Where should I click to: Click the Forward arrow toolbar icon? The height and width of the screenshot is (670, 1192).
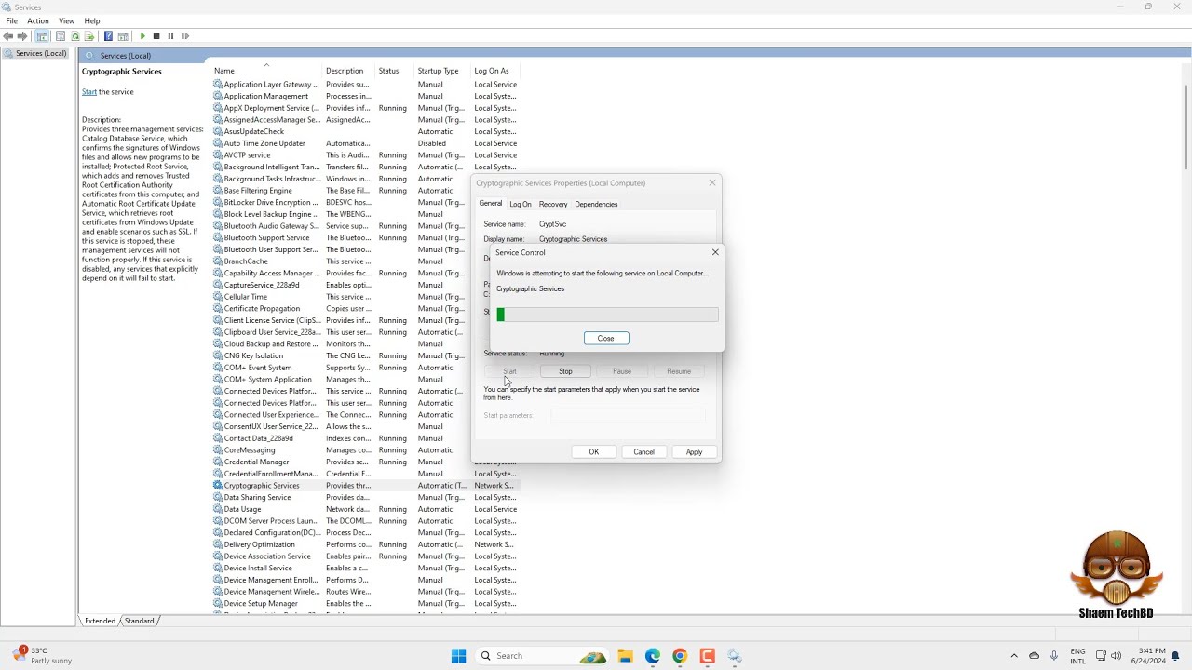point(22,36)
